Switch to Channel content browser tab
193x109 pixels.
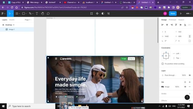[x=72, y=2]
